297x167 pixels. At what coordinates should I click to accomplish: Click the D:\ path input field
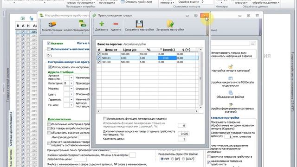[x=68, y=55]
